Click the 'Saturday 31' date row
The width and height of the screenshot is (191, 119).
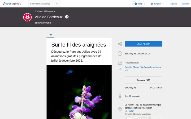coord(143,88)
